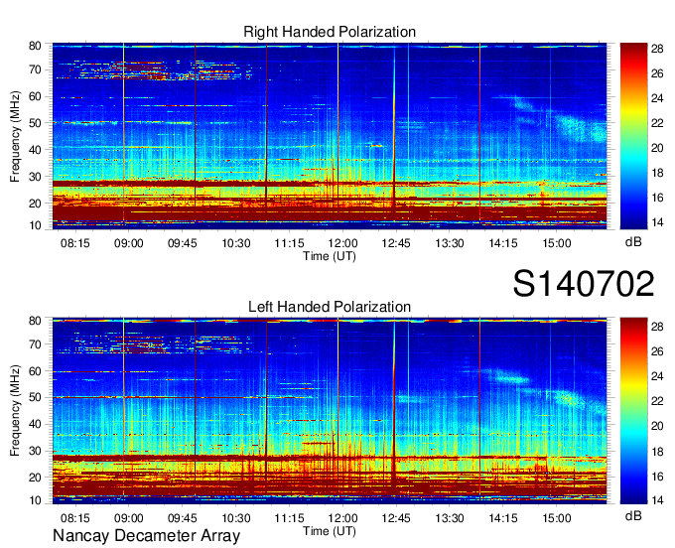The width and height of the screenshot is (675, 548).
Task: Click 09:00 tick under Left Handed plot
Action: coord(128,518)
